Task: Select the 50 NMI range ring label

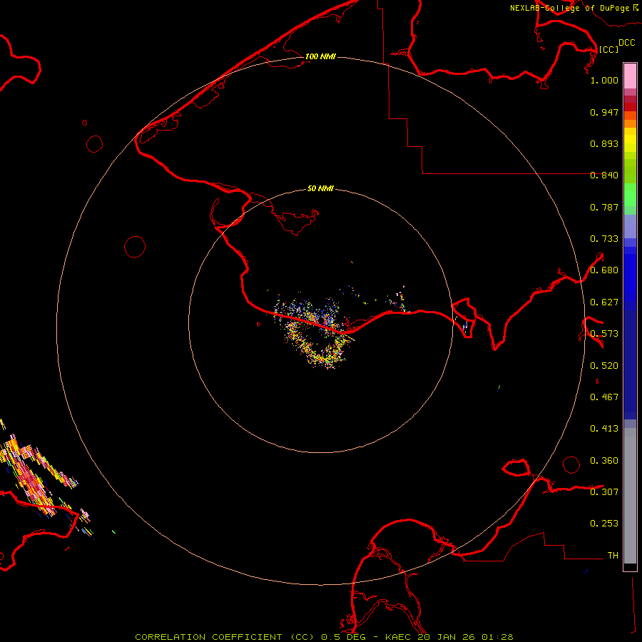Action: pos(320,188)
